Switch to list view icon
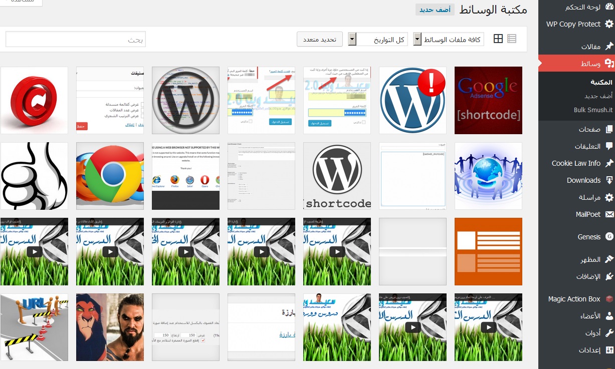The width and height of the screenshot is (615, 369). 512,39
